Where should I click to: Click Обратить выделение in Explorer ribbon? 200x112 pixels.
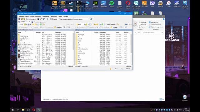[156, 27]
